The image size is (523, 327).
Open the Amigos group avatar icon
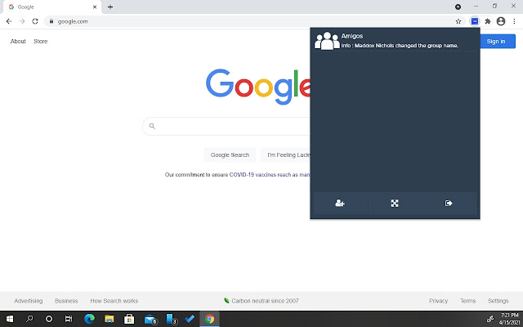[x=327, y=41]
